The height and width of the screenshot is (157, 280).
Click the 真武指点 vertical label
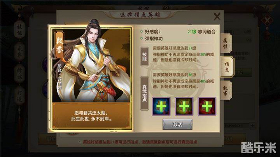click(144, 93)
